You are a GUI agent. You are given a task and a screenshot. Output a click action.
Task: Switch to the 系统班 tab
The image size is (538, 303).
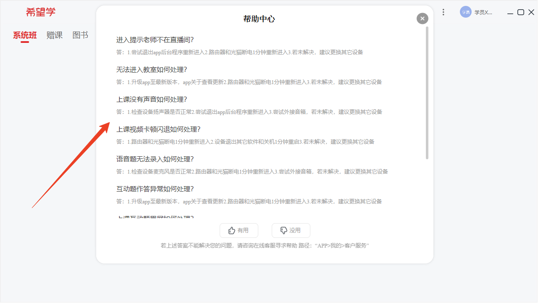point(25,35)
